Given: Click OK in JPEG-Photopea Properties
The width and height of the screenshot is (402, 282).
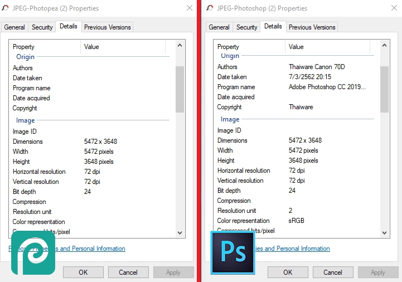Looking at the screenshot, I should click(x=83, y=273).
